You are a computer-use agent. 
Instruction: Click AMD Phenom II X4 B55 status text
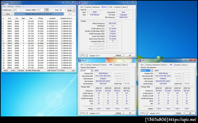pos(56,70)
